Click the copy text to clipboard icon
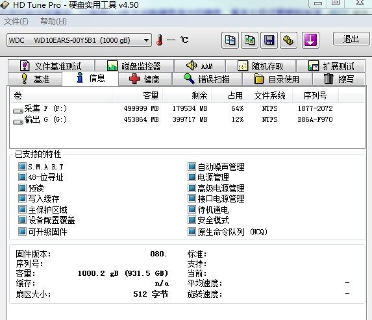The image size is (372, 320). pyautogui.click(x=230, y=40)
